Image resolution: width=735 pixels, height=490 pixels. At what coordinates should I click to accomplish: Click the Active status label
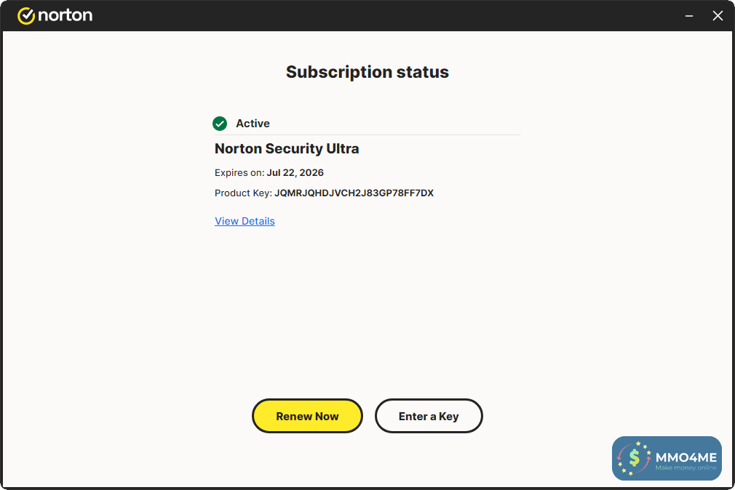coord(253,124)
